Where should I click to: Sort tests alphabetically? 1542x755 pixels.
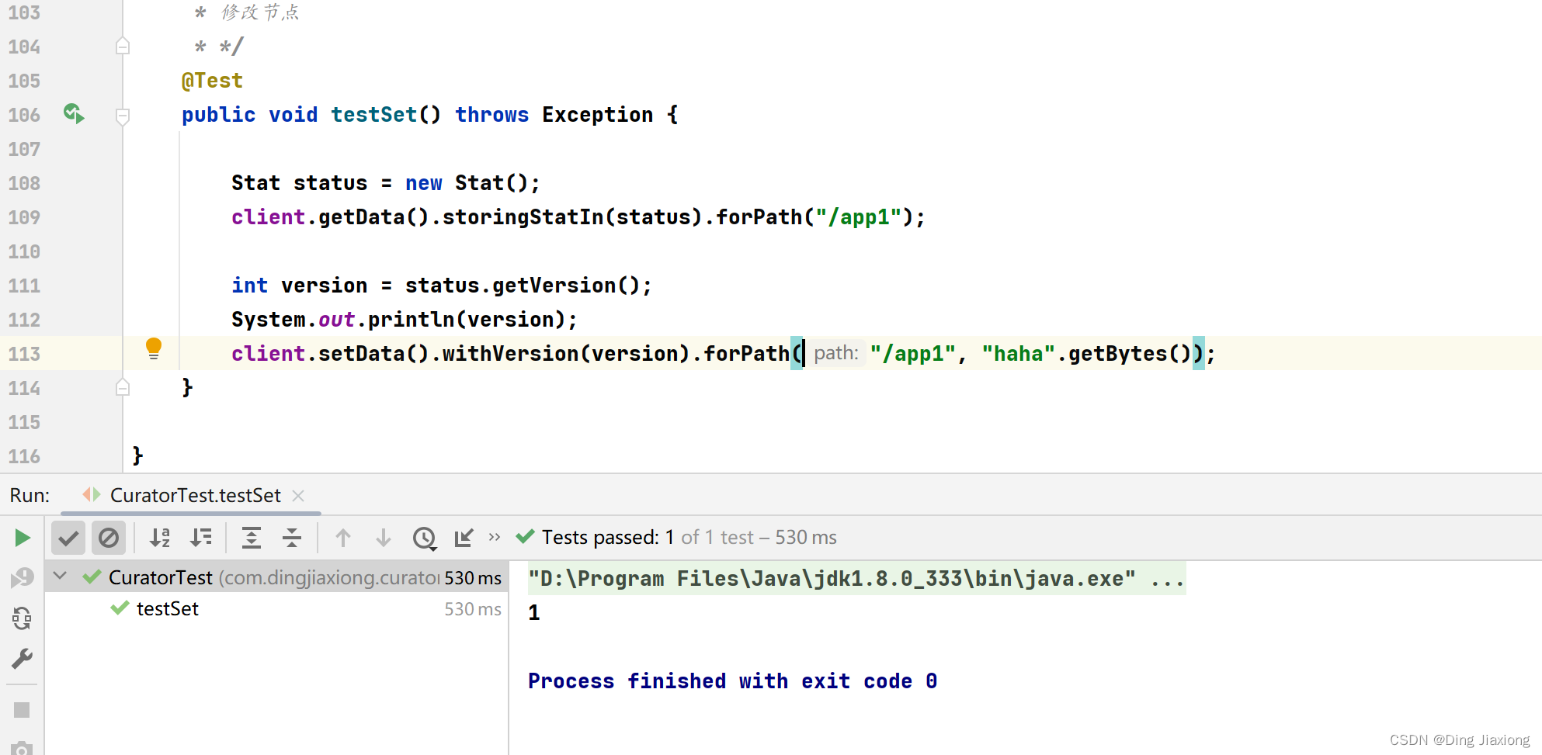pyautogui.click(x=160, y=538)
